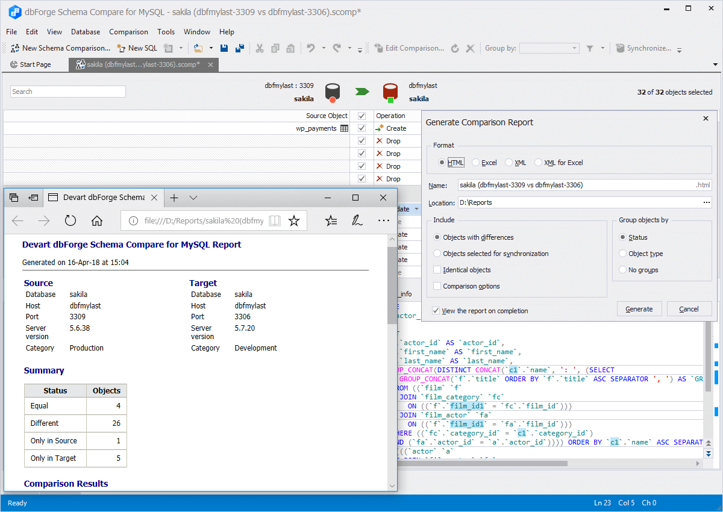Image resolution: width=723 pixels, height=512 pixels.
Task: Cancel the Generate Comparison Report dialog
Action: pos(689,309)
